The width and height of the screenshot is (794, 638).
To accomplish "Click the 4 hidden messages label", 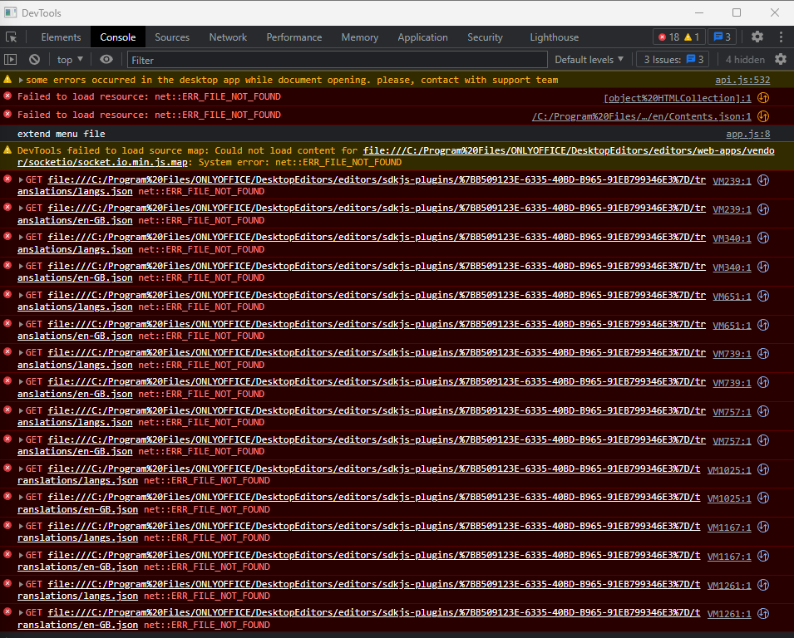I will [745, 60].
